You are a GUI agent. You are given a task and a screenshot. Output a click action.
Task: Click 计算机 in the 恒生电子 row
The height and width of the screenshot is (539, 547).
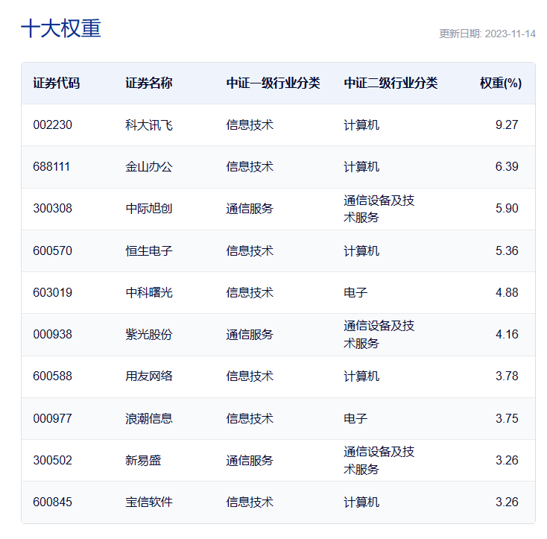(x=361, y=250)
